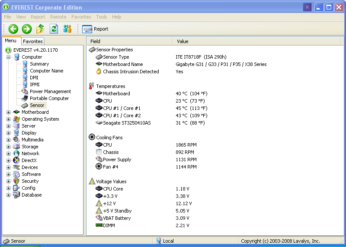Image resolution: width=346 pixels, height=247 pixels.
Task: Select the IPMI tree item
Action: [x=35, y=84]
